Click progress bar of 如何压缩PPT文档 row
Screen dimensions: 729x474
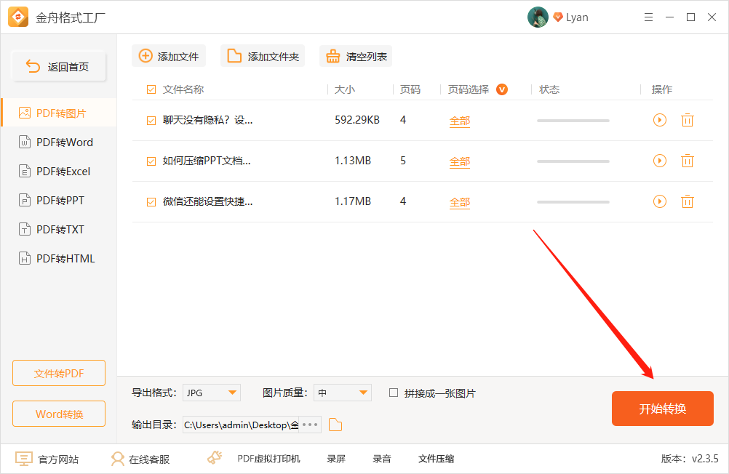[x=573, y=161]
